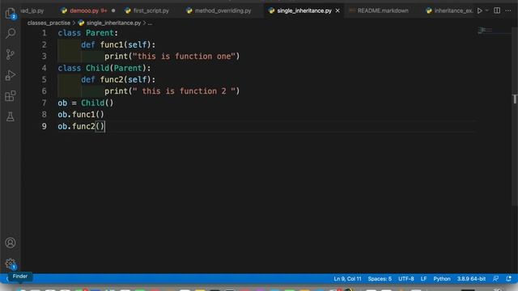The height and width of the screenshot is (291, 518).
Task: Open the Run and Debug view
Action: [11, 75]
